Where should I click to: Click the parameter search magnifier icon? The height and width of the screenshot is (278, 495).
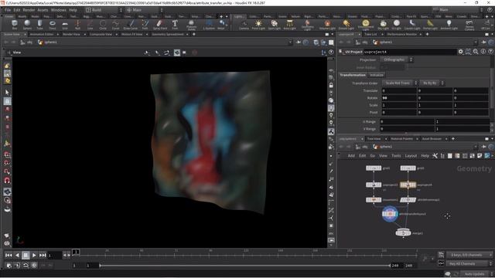coord(476,52)
